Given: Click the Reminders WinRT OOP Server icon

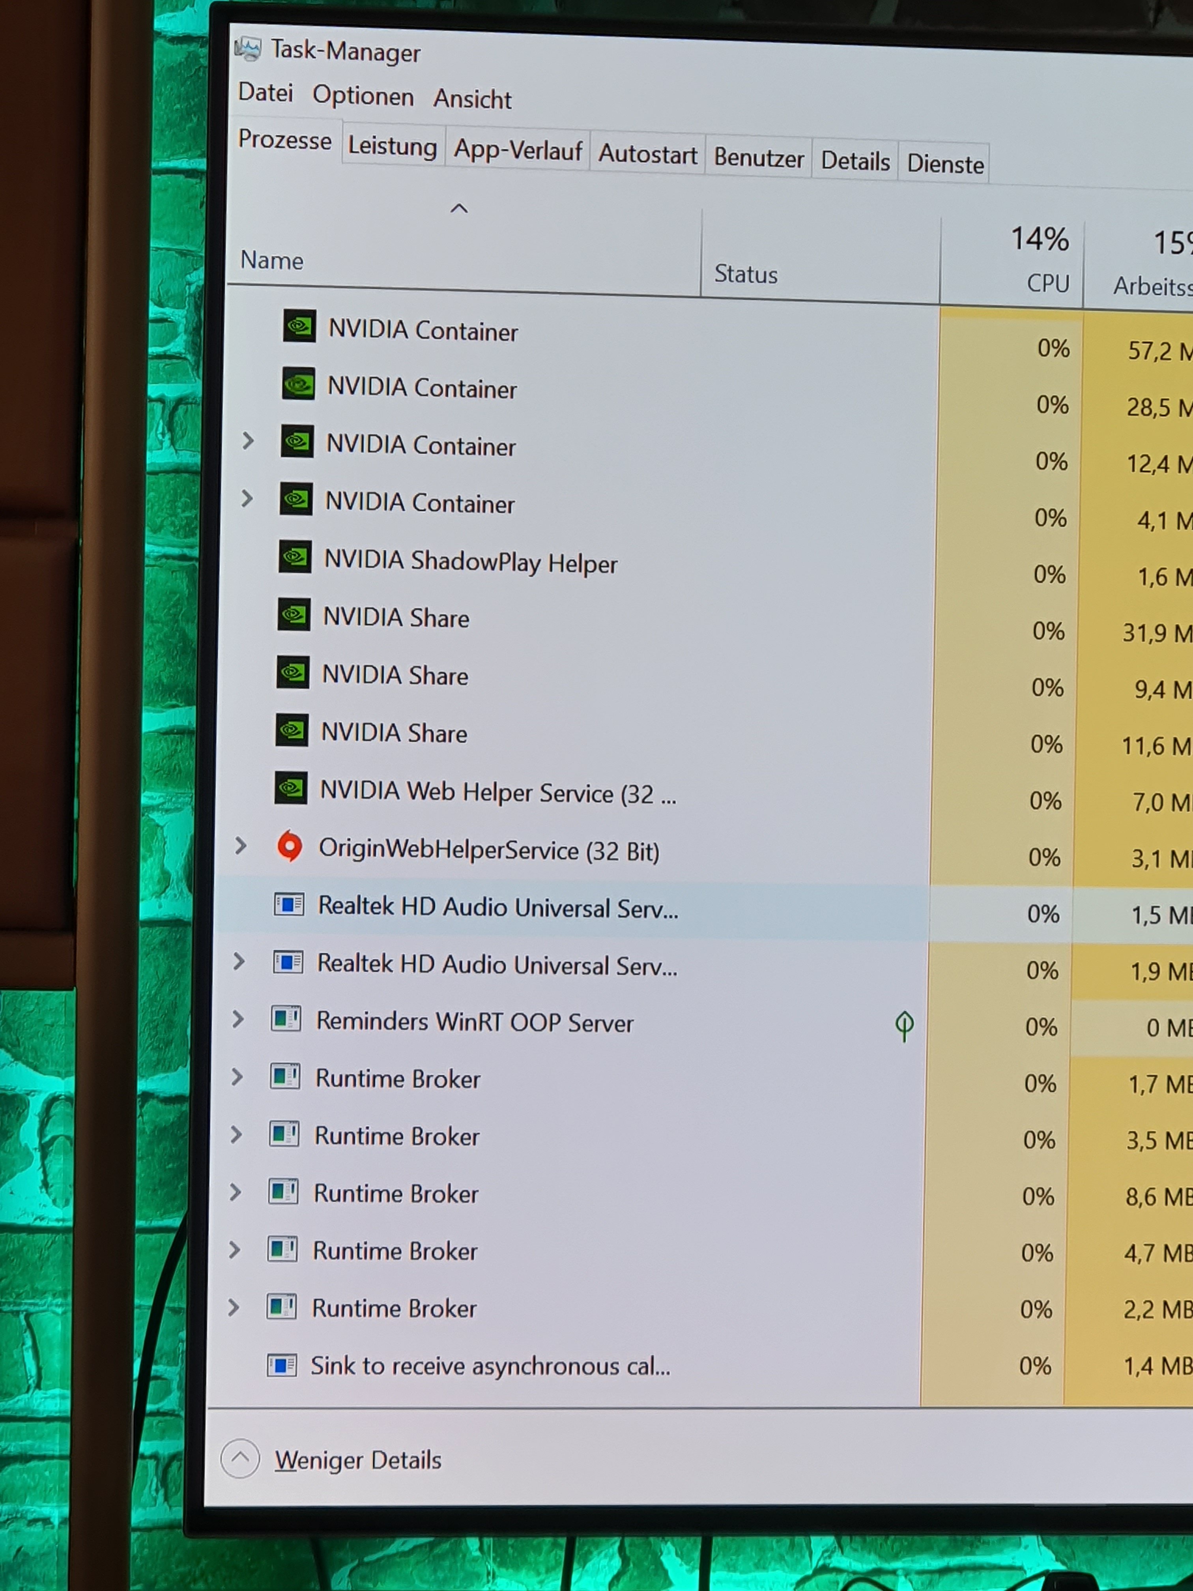Looking at the screenshot, I should (x=286, y=1018).
